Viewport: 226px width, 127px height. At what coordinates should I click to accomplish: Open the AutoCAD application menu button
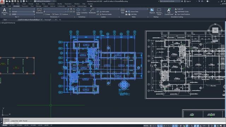tap(2, 2)
